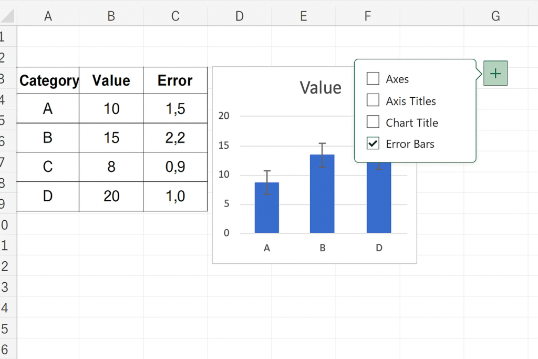Click the vertical axis value 0
Screen dimensions: 538x359
pyautogui.click(x=226, y=233)
